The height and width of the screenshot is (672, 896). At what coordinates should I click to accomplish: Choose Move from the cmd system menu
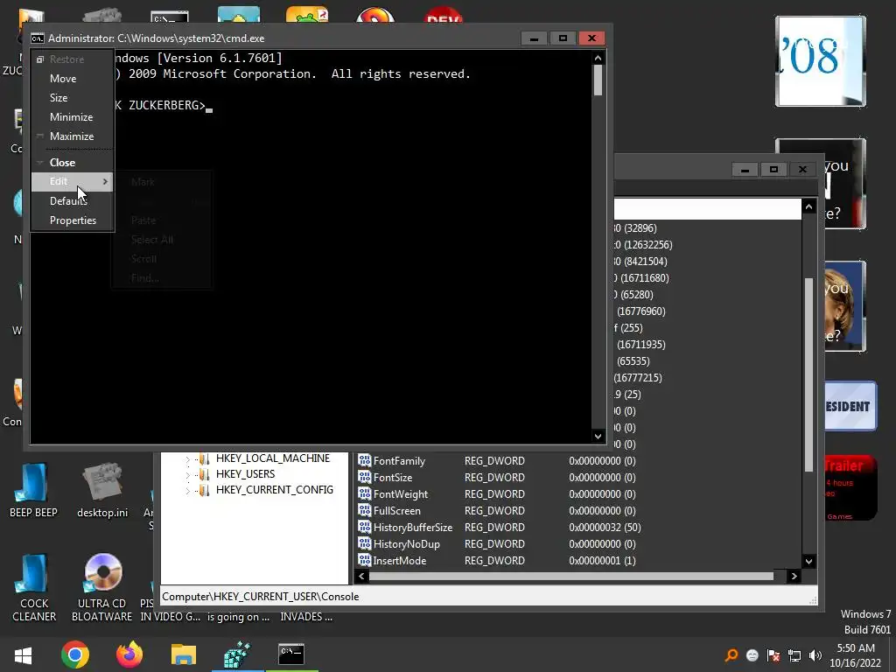[63, 78]
